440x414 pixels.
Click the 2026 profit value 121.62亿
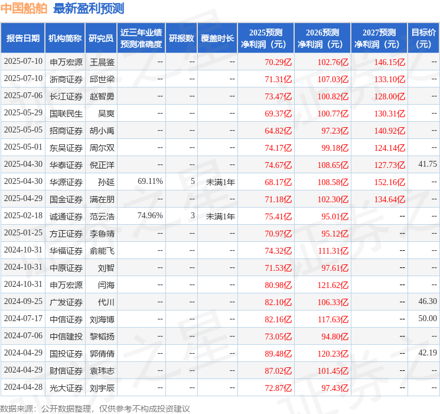point(333,285)
